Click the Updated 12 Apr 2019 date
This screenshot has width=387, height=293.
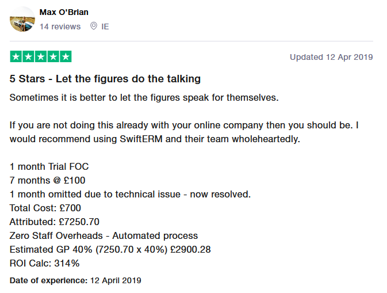click(331, 57)
